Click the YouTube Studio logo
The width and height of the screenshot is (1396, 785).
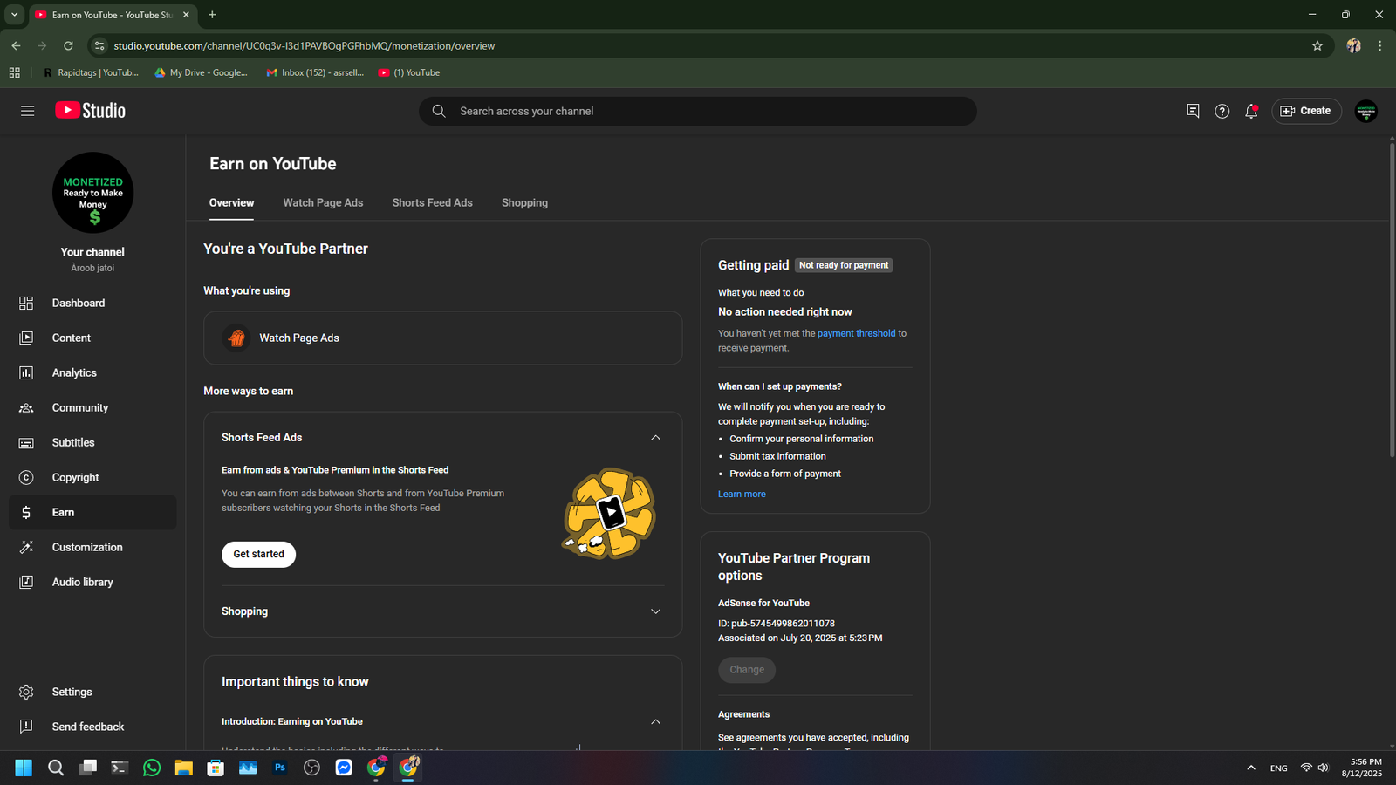[91, 111]
